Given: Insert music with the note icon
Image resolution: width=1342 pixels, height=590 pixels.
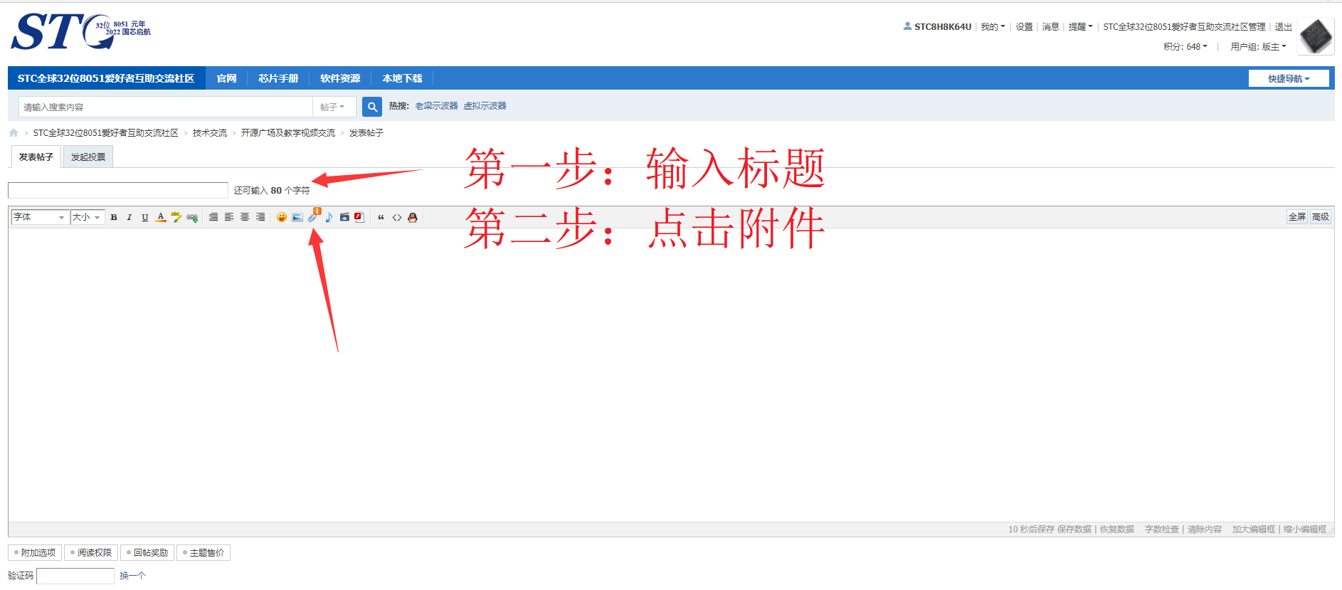Looking at the screenshot, I should point(329,217).
